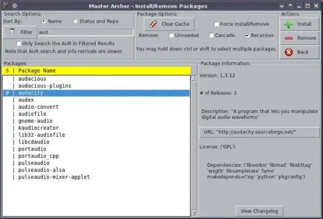Select the lib32-audiofile package
The image size is (323, 219).
[x=96, y=135]
